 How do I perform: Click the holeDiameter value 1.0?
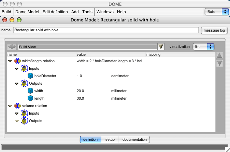[x=80, y=76]
